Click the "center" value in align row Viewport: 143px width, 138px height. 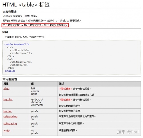(35, 91)
